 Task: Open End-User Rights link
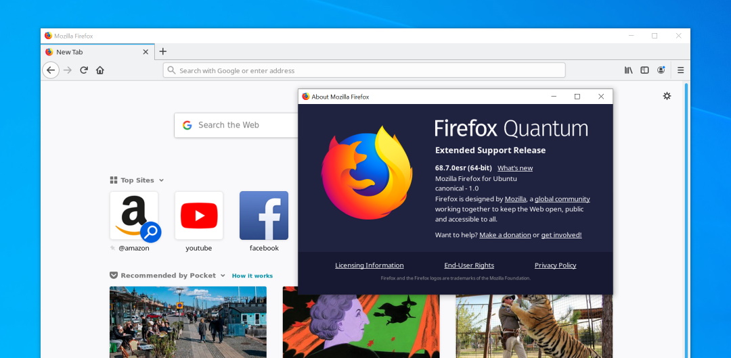point(469,265)
